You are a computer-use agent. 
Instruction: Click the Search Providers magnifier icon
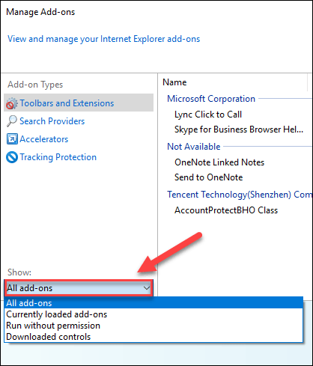(x=12, y=121)
